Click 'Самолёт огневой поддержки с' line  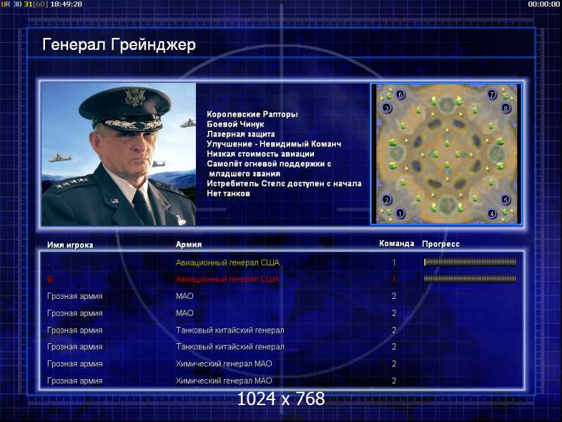pos(269,164)
